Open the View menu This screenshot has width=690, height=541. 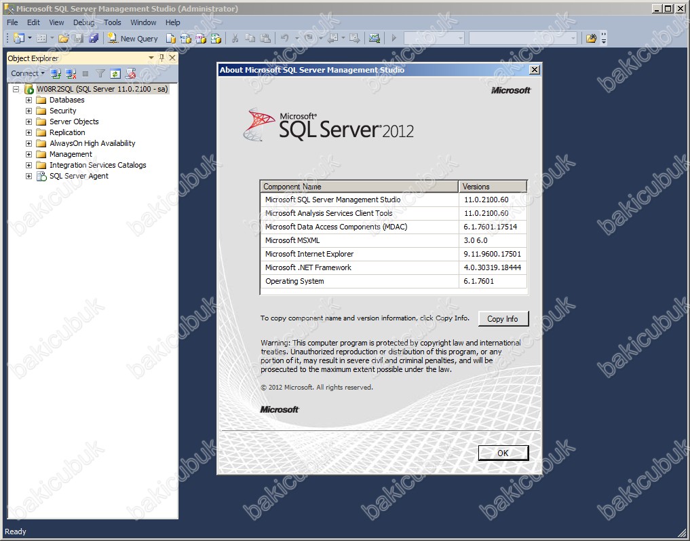[56, 22]
